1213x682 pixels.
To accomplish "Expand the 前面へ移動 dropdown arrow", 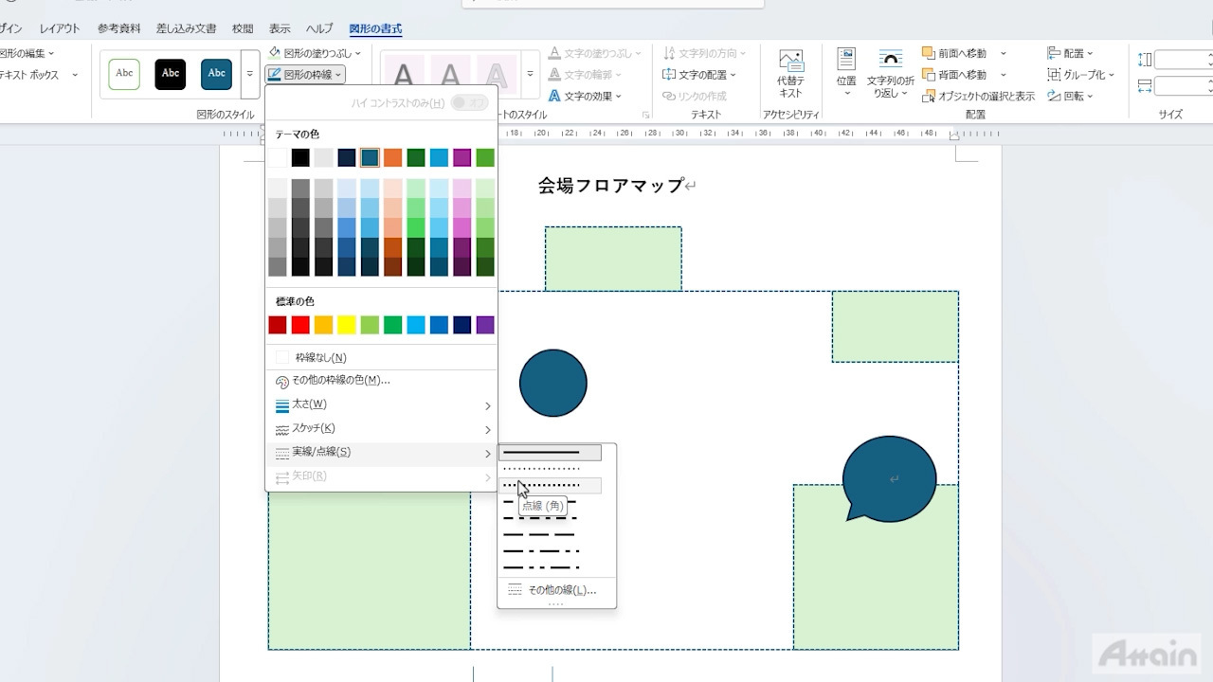I will (1004, 53).
